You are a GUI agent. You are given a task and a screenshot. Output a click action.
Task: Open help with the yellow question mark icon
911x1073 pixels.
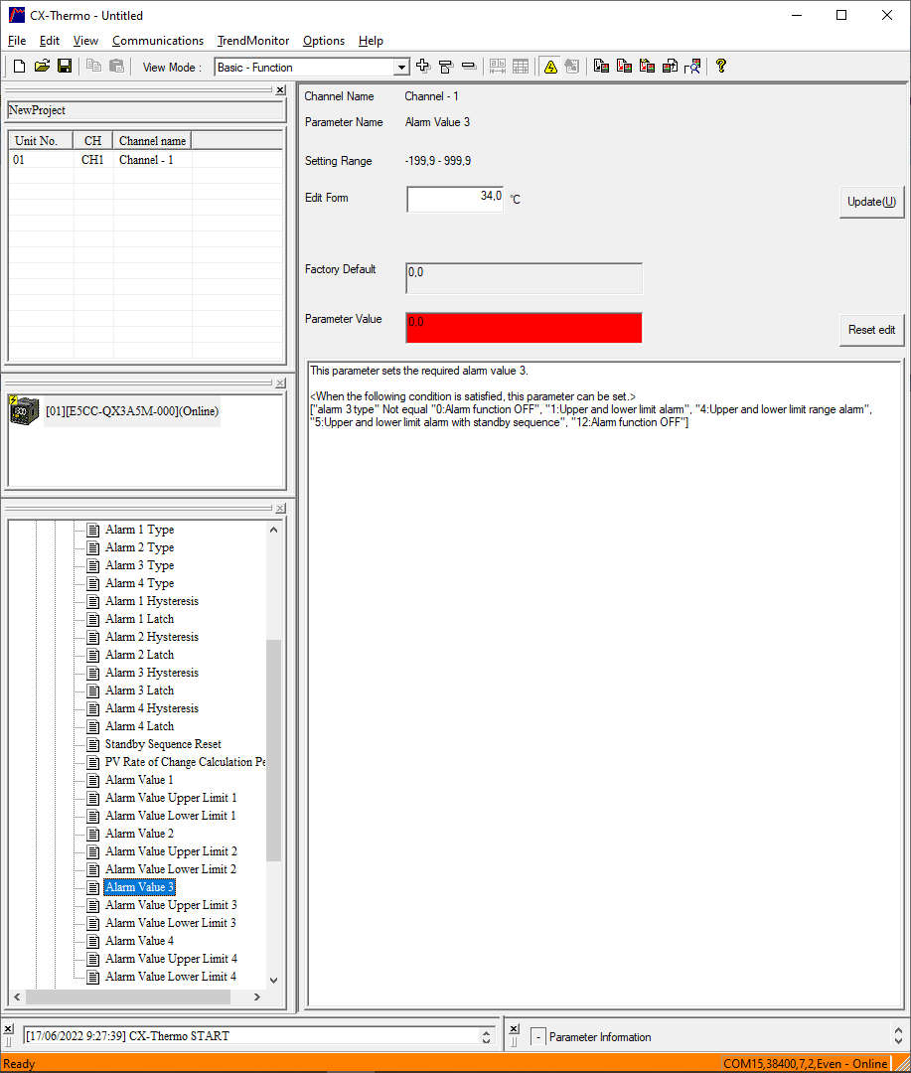(x=720, y=67)
